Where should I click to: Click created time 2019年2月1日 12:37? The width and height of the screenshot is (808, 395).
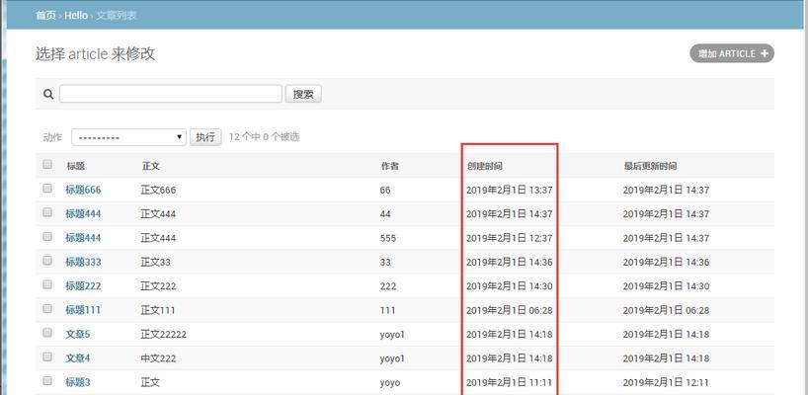click(509, 238)
